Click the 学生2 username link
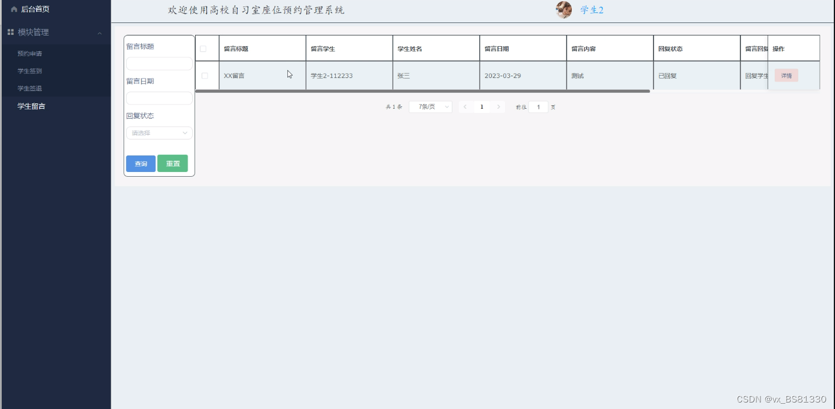835x409 pixels. coord(592,10)
